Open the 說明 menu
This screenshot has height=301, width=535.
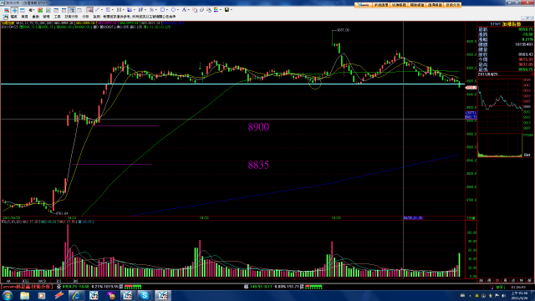coord(97,17)
